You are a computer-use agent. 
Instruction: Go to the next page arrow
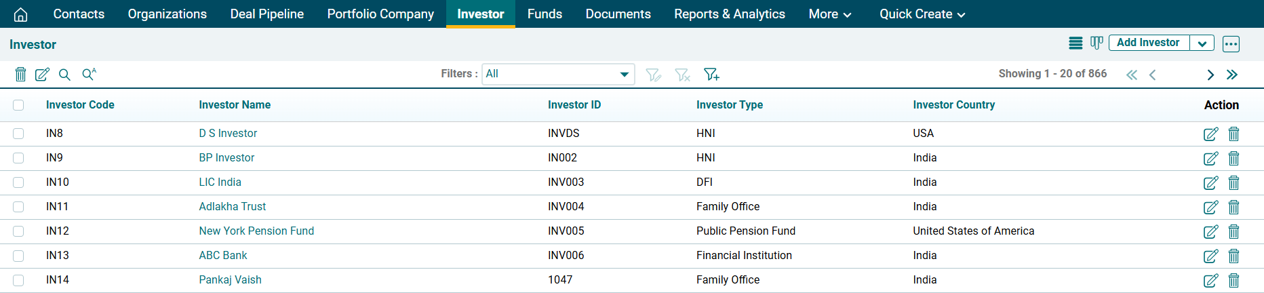(1210, 75)
